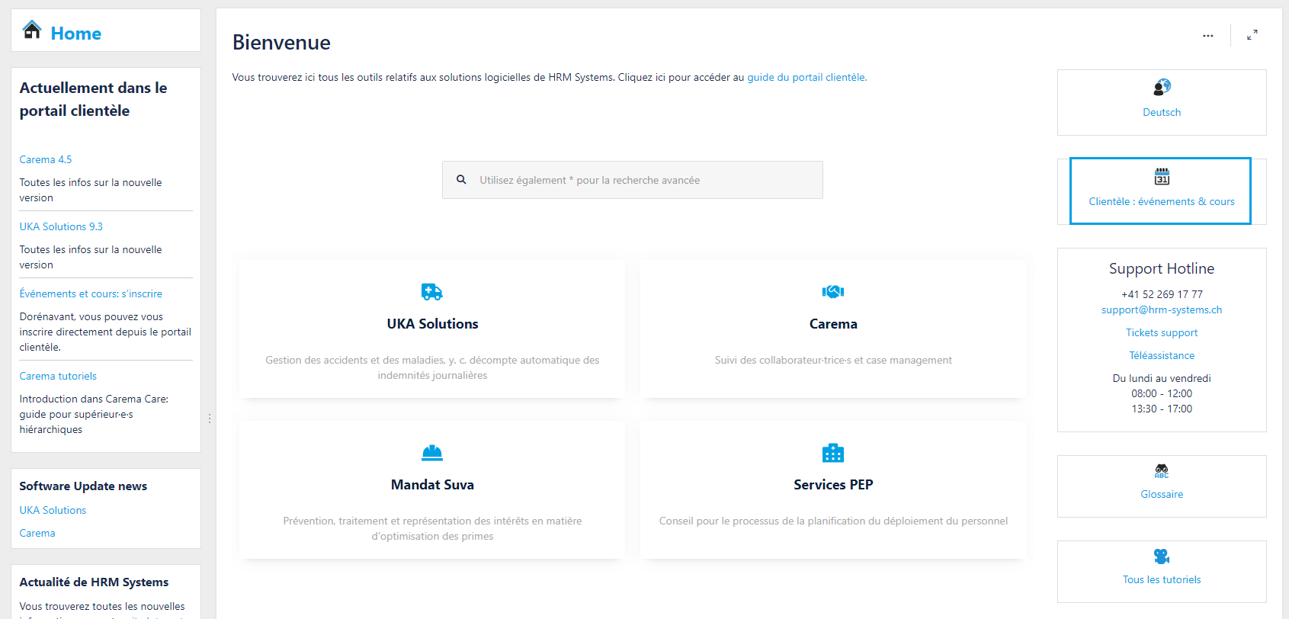Open UKA Solutions software update link
Image resolution: width=1289 pixels, height=619 pixels.
click(53, 510)
